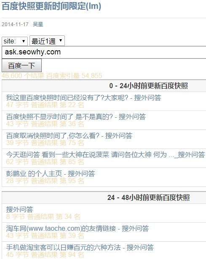Click the author name 吴星
Screen dimensions: 206x259
tap(38, 24)
